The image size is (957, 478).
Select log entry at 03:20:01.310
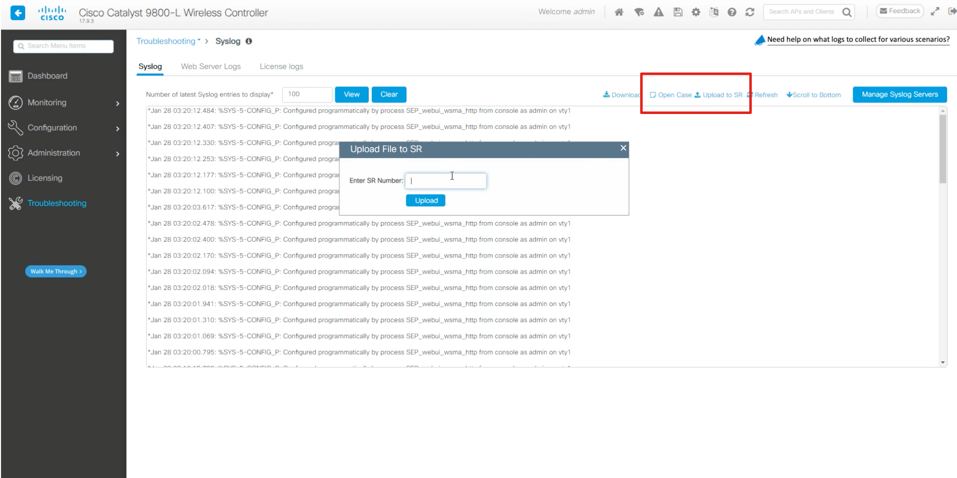[359, 320]
